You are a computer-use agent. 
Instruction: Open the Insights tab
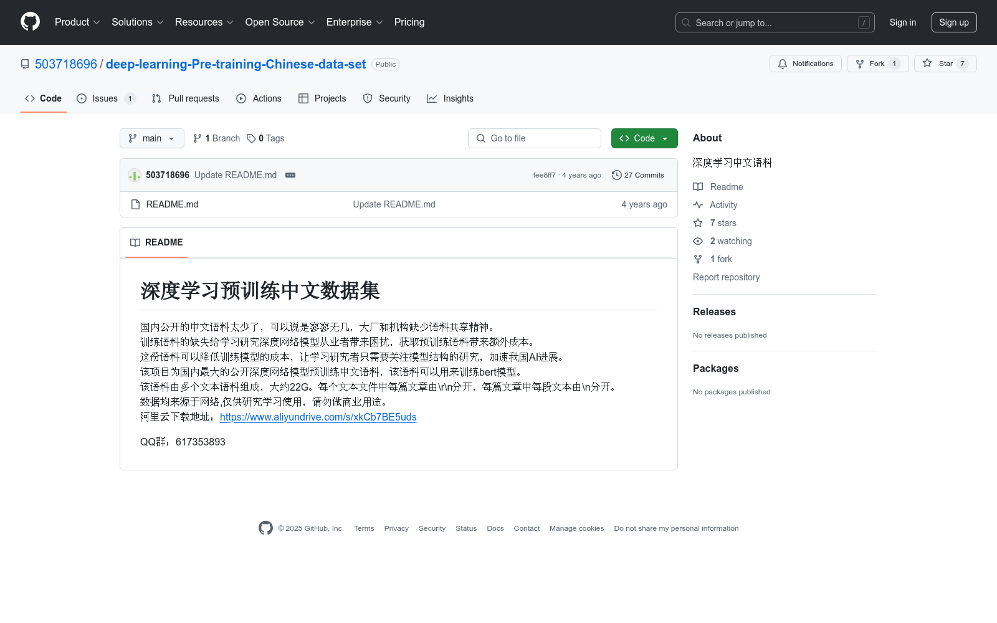pos(450,98)
